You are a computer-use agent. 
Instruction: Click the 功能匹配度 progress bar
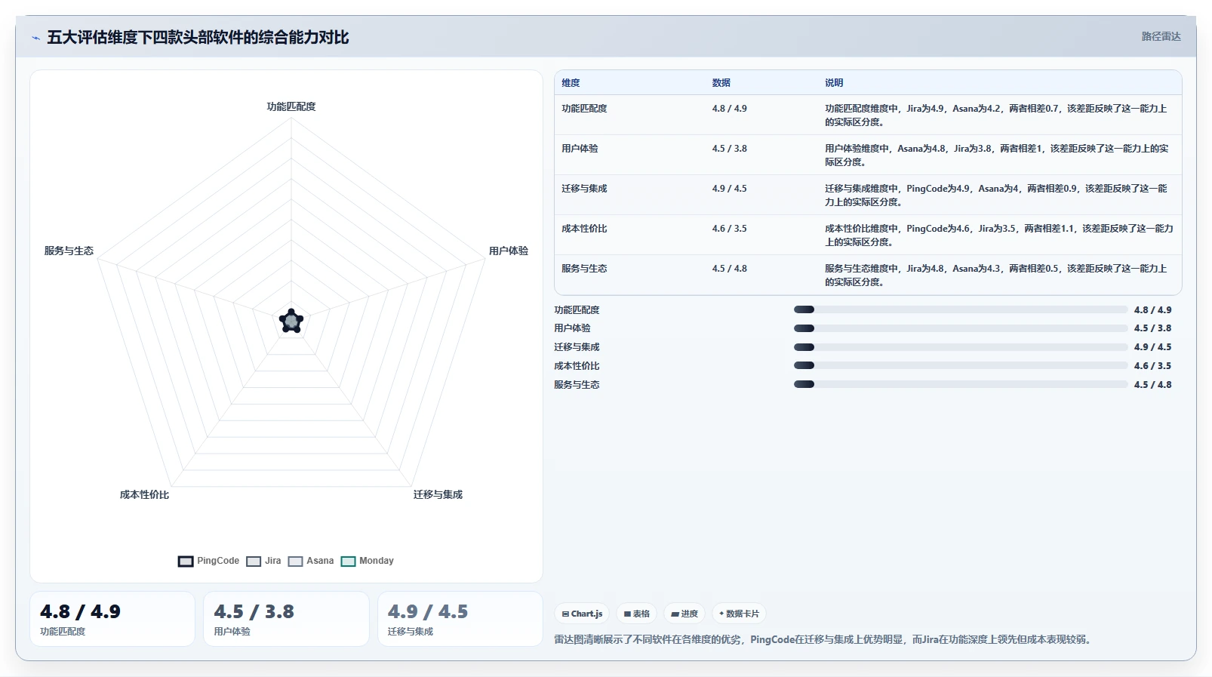961,309
